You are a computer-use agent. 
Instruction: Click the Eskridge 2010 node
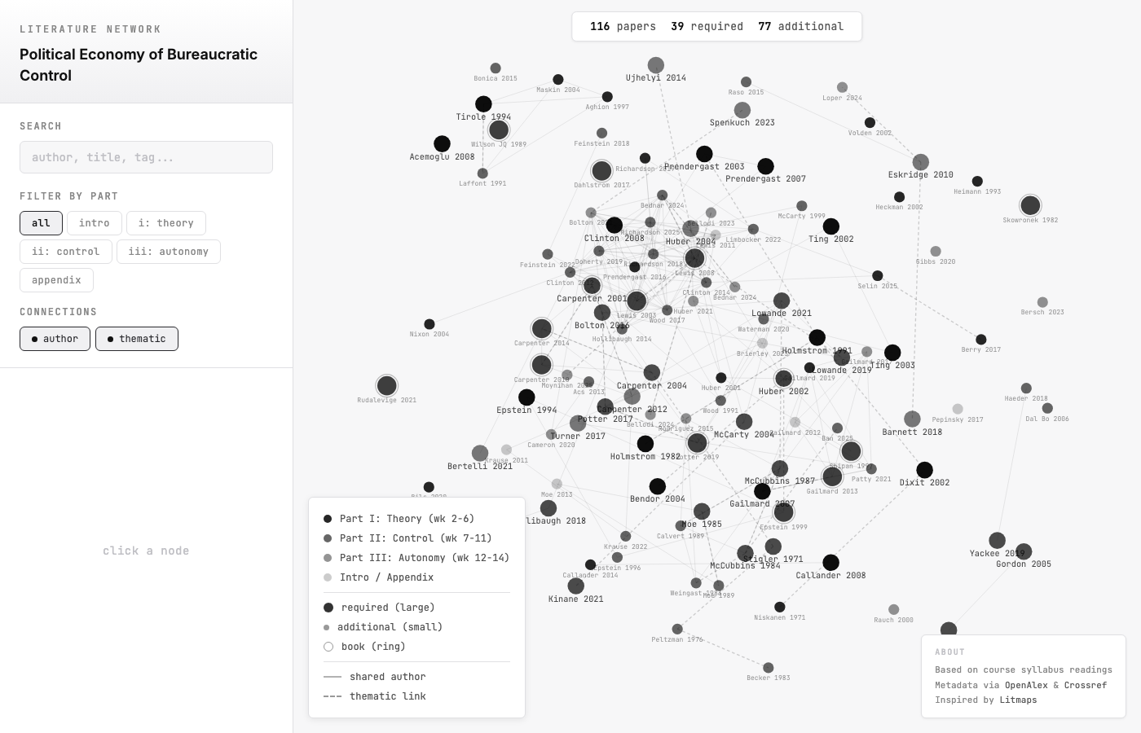(920, 161)
